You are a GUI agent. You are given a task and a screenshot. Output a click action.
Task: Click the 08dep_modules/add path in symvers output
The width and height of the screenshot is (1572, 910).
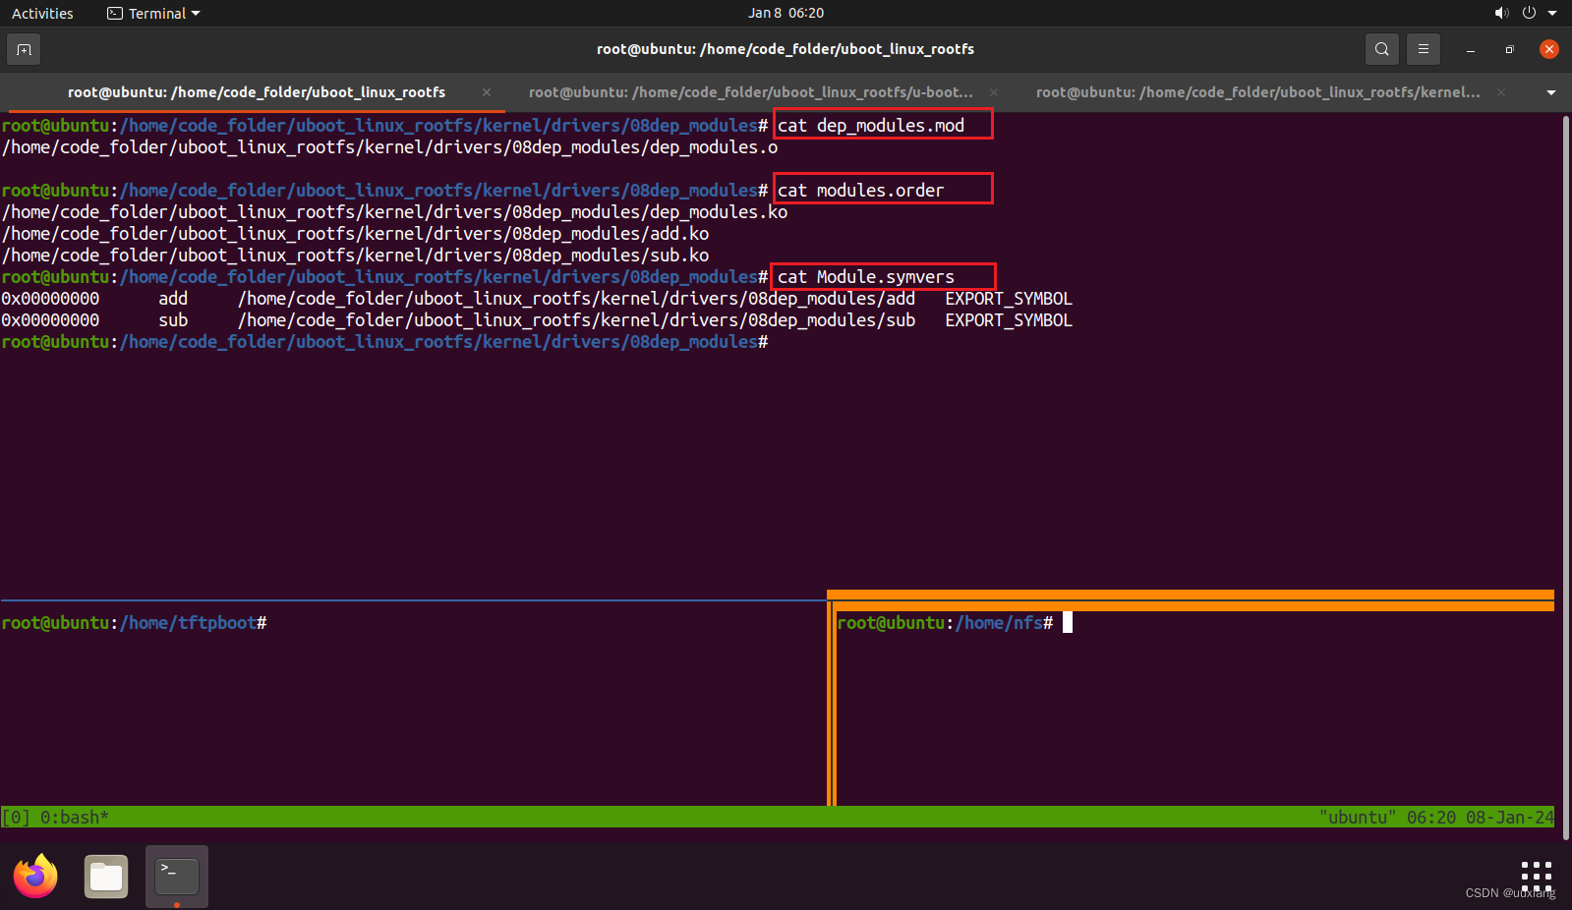point(576,298)
